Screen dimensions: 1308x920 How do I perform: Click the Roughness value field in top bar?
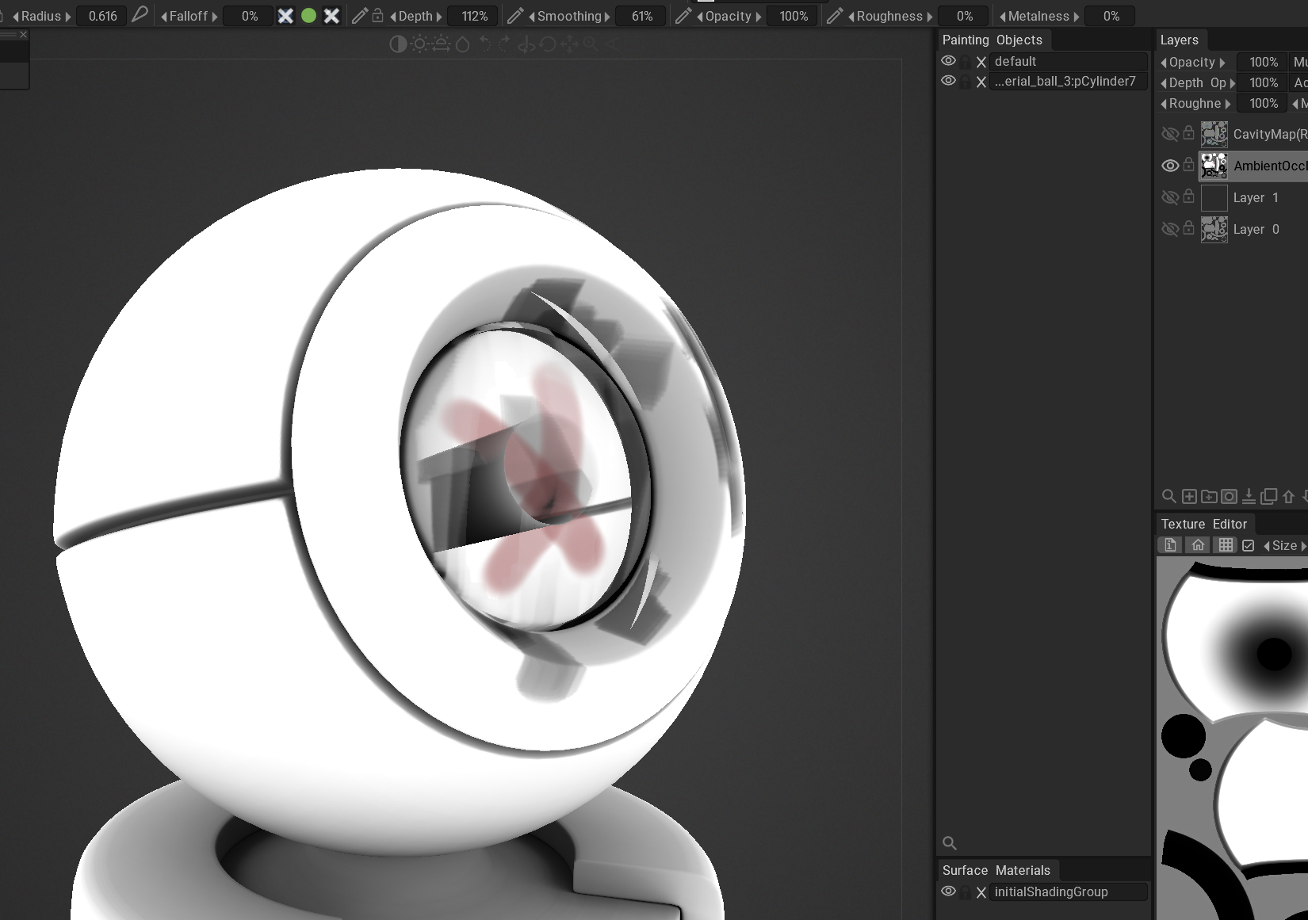pos(965,16)
